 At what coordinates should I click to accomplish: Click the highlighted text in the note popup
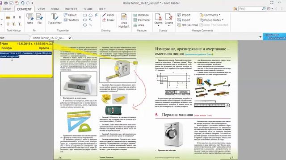click(x=25, y=55)
